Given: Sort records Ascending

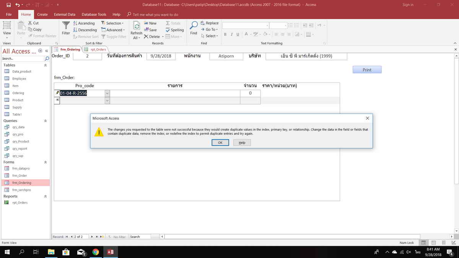Looking at the screenshot, I should [x=84, y=23].
